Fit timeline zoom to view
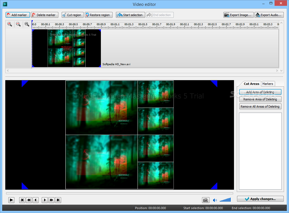The height and width of the screenshot is (213, 289). coord(27,24)
